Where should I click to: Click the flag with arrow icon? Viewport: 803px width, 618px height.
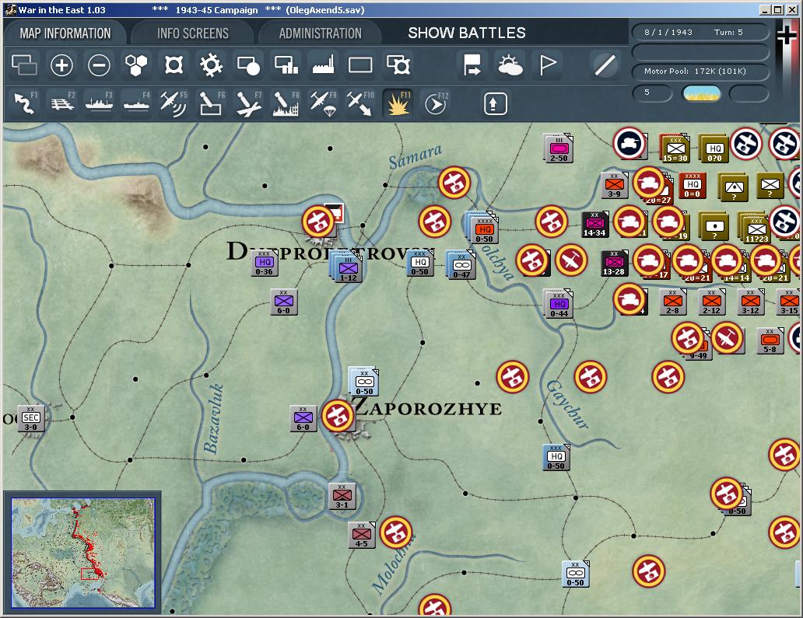point(472,65)
